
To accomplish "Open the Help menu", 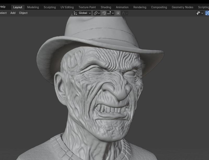I will [2, 7].
